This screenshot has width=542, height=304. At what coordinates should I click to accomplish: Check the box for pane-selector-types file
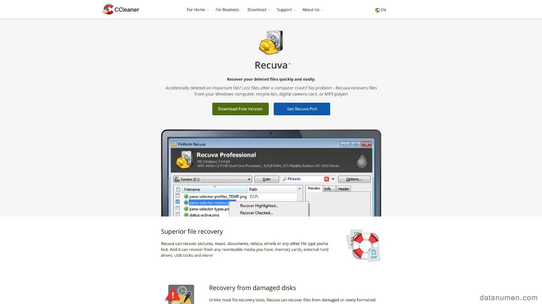pos(178,209)
